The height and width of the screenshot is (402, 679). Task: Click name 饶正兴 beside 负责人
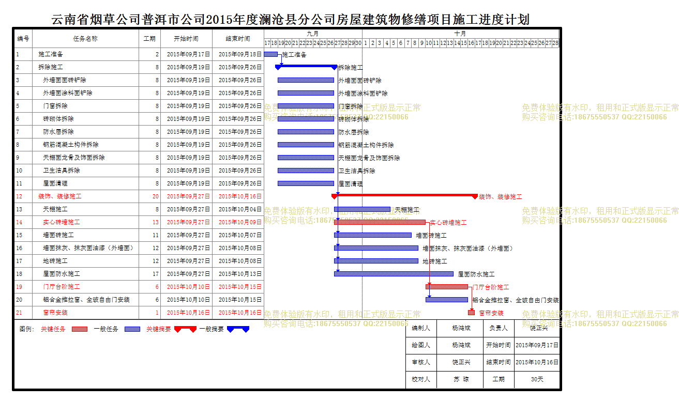pyautogui.click(x=538, y=328)
